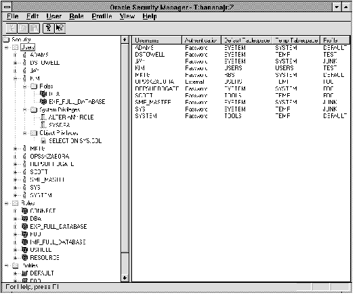Click the Paste toolbar icon
The height and width of the screenshot is (295, 363).
point(35,28)
